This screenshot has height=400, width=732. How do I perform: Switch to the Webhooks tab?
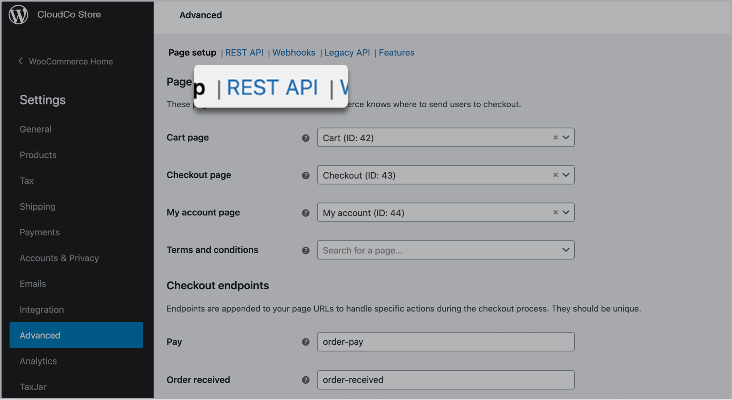pyautogui.click(x=293, y=53)
